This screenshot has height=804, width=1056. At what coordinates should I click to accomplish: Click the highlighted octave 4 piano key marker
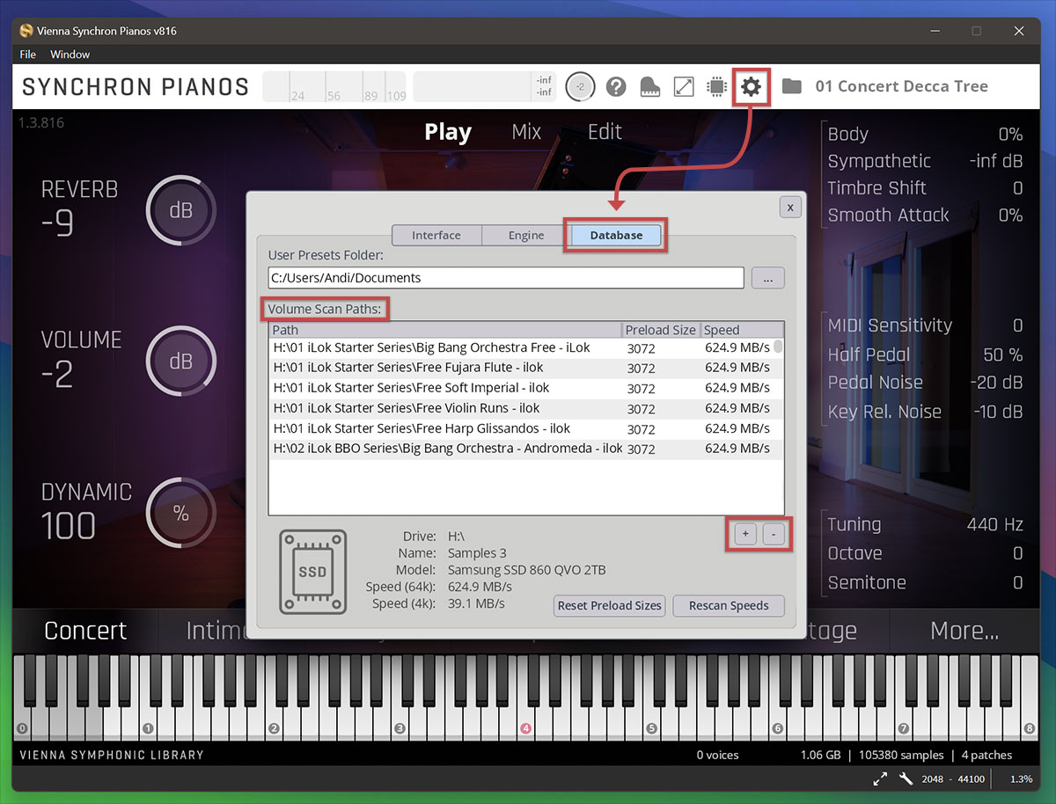point(525,728)
